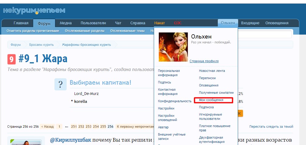Open Отслеживаемые разделы
The width and height of the screenshot is (306, 145).
85,31
